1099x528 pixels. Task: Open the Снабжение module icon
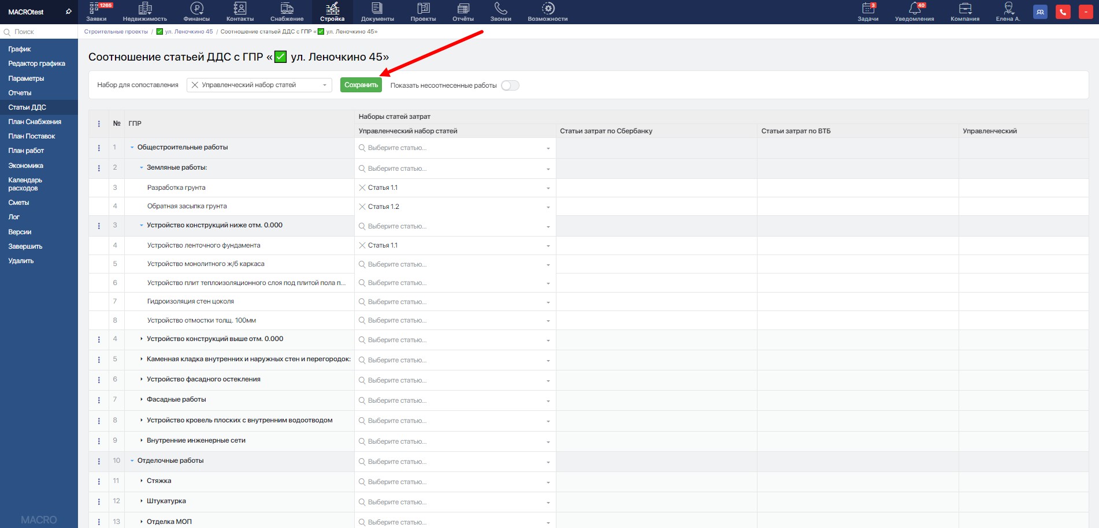point(287,9)
